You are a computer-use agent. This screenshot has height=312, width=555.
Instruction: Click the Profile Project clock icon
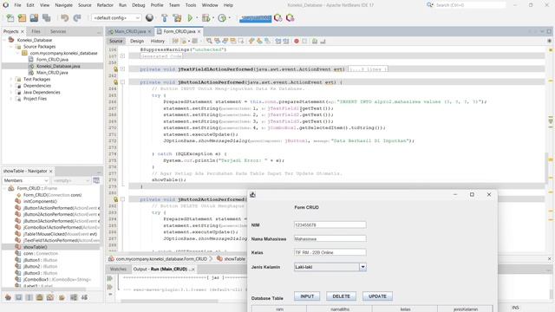[x=222, y=18]
